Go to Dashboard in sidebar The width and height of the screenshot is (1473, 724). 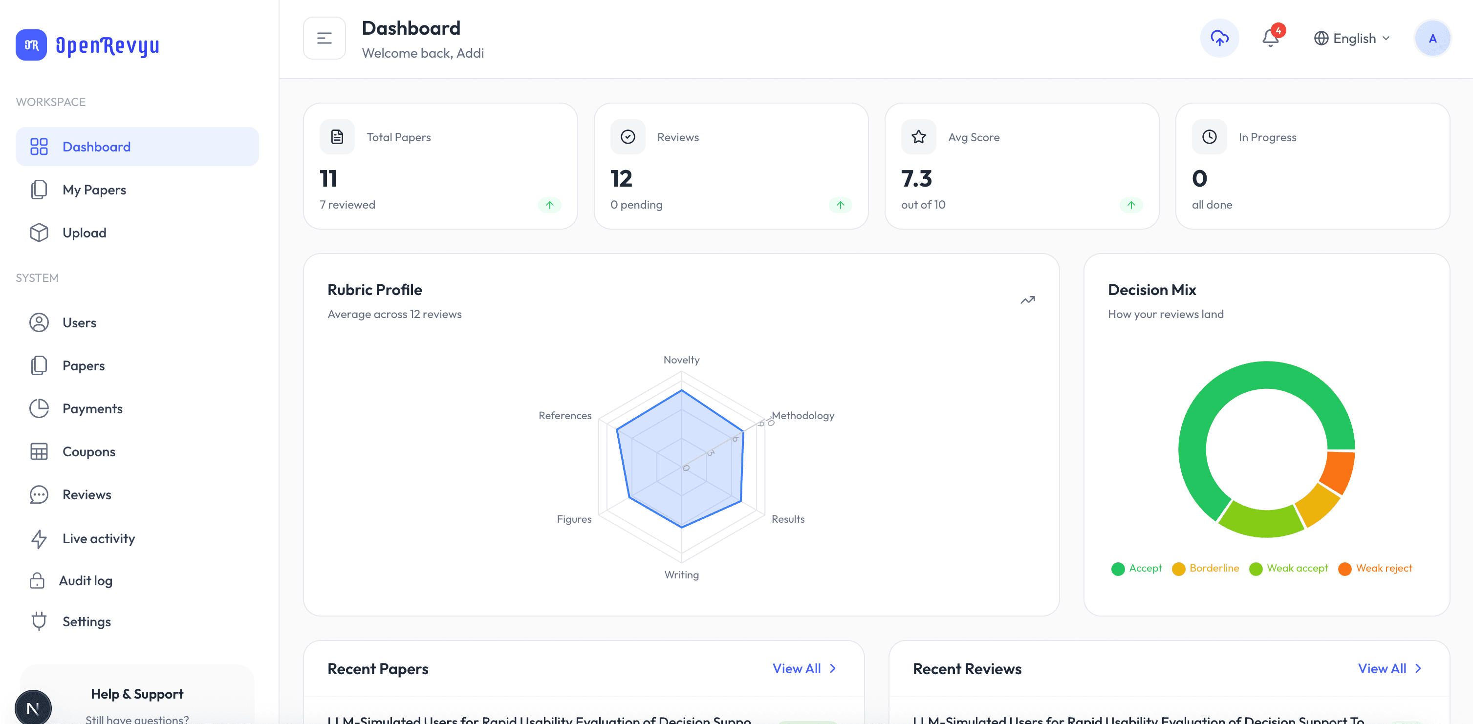[137, 147]
